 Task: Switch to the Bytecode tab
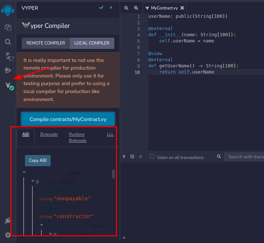(49, 134)
